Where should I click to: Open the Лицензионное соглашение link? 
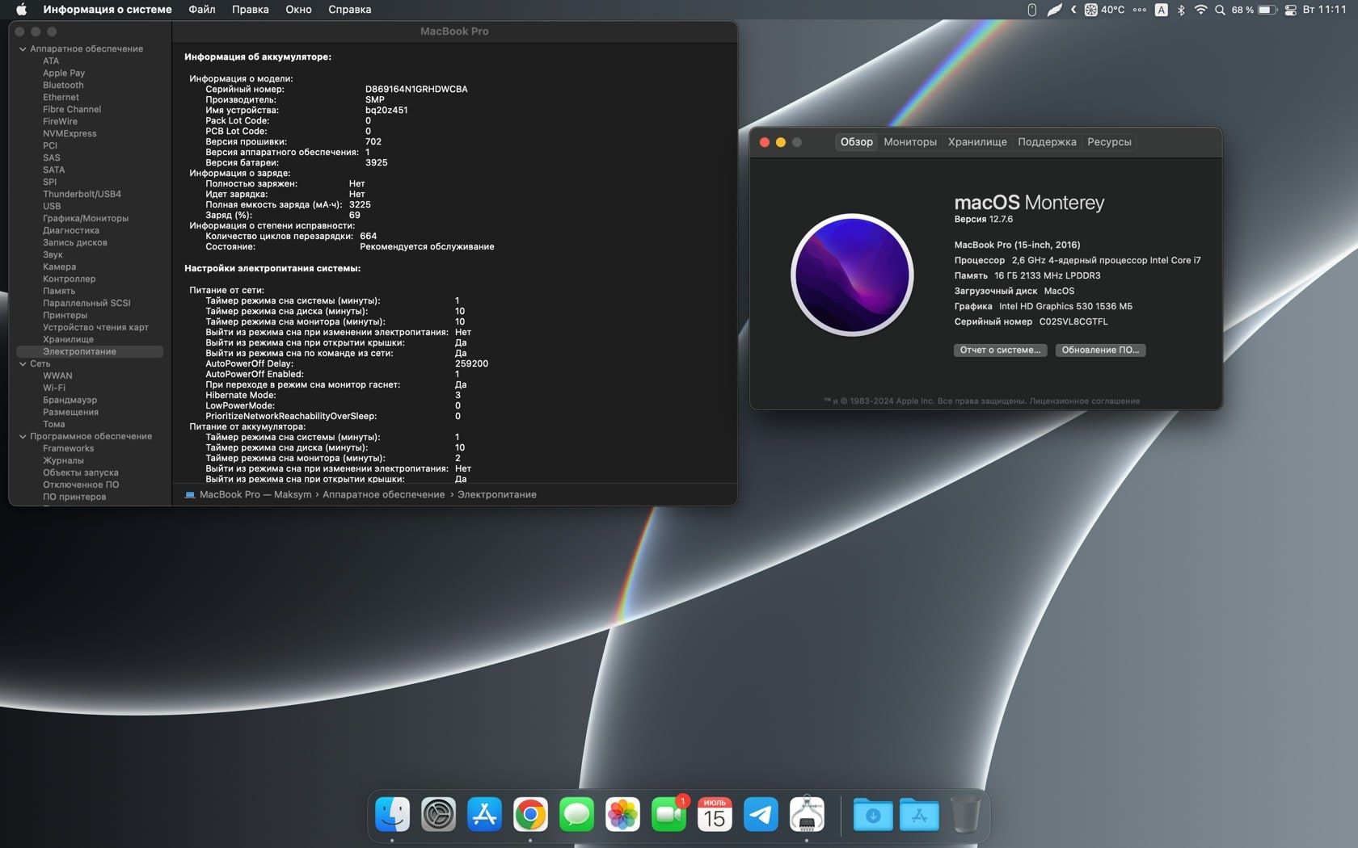click(1085, 401)
